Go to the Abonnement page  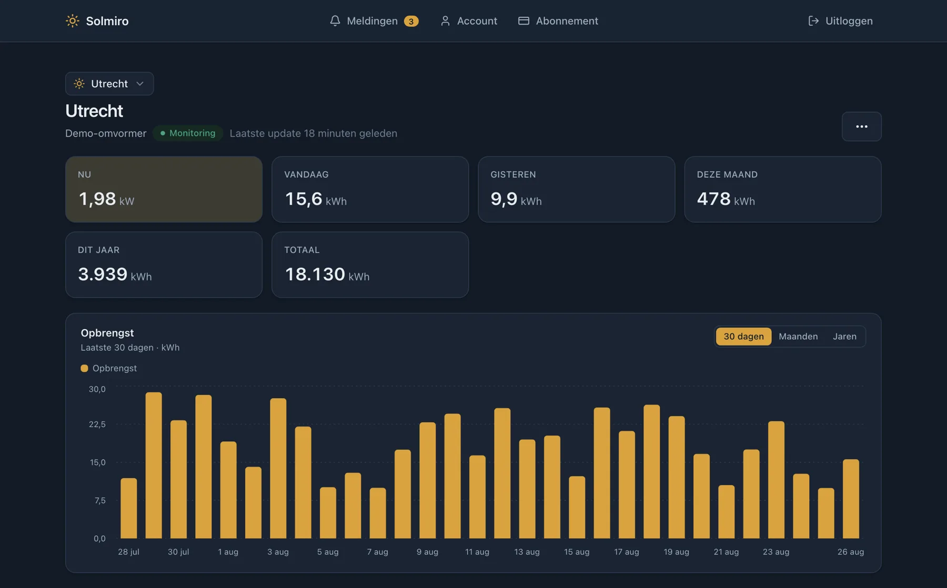(558, 21)
